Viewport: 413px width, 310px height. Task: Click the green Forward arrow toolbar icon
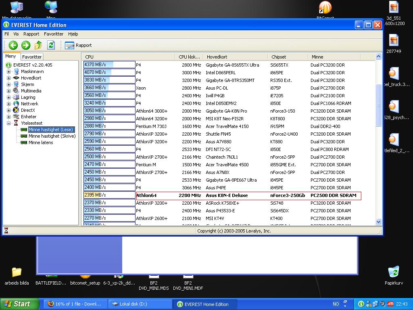point(26,45)
